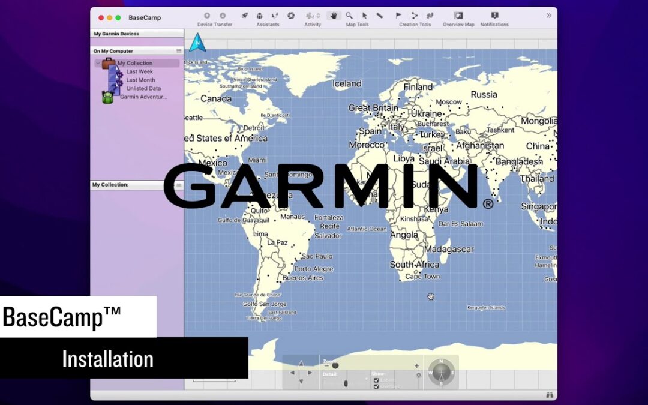Open the Overview Map window
Image resolution: width=648 pixels, height=405 pixels.
[x=458, y=16]
